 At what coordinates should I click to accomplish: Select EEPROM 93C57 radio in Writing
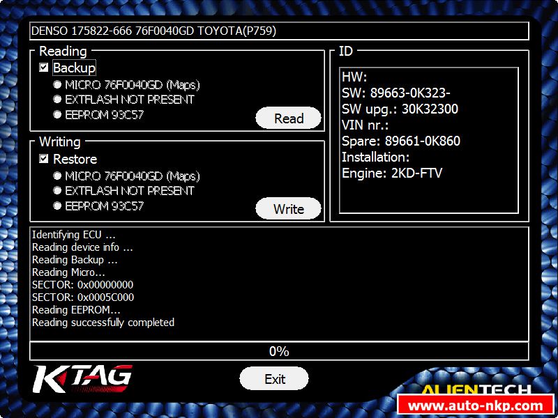(x=57, y=206)
